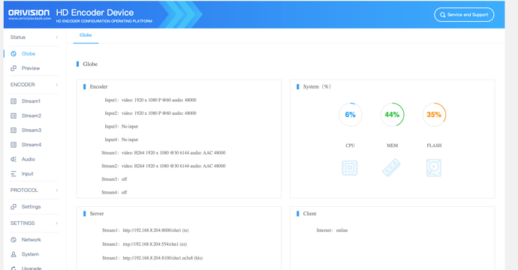Click the Stream2 H264 encoder line
Image resolution: width=518 pixels, height=270 pixels.
coord(164,166)
